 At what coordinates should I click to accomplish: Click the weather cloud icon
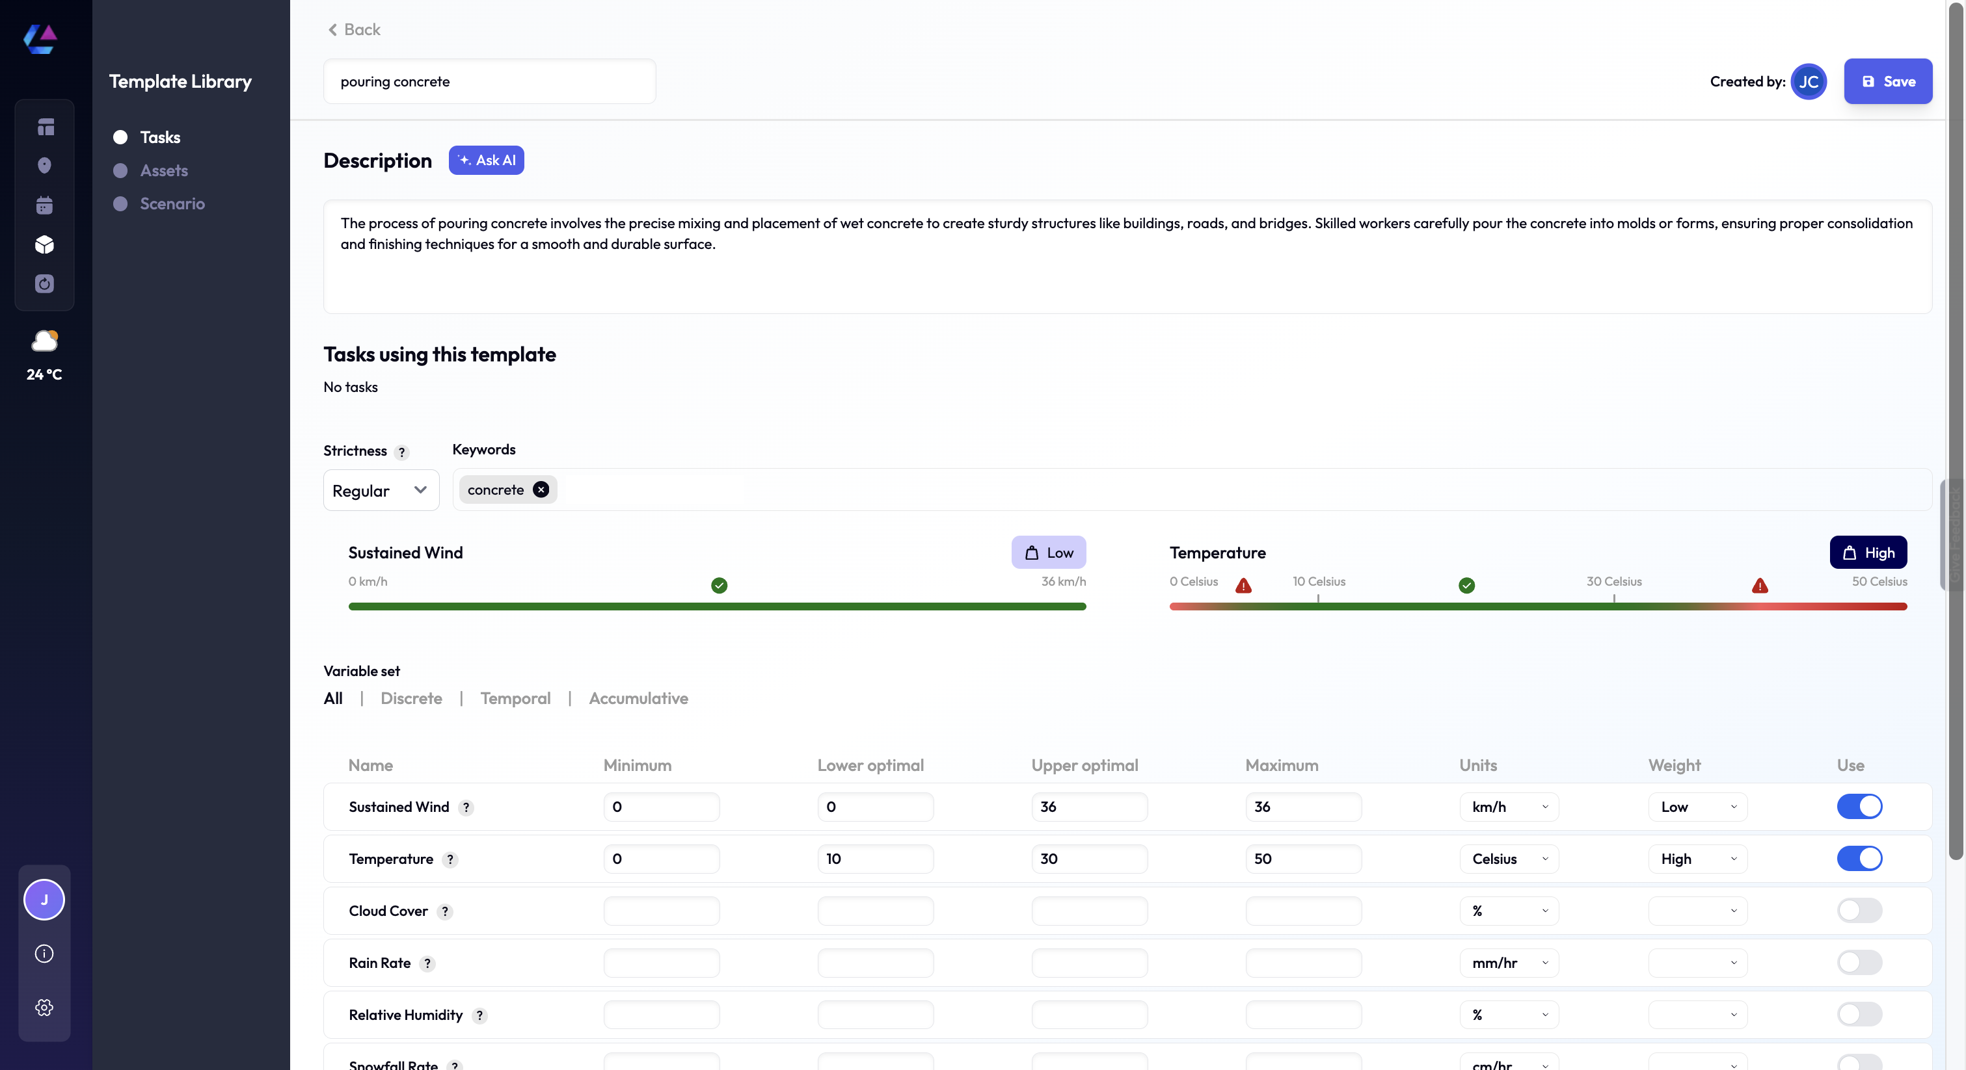pos(44,341)
